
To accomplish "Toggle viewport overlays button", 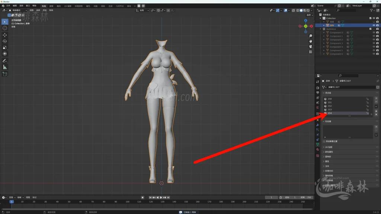I will pos(285,10).
